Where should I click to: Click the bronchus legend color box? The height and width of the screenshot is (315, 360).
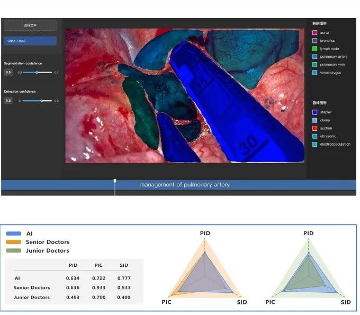(315, 41)
